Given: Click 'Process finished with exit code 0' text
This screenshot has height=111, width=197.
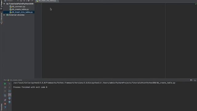Looking at the screenshot, I should tap(30, 87).
